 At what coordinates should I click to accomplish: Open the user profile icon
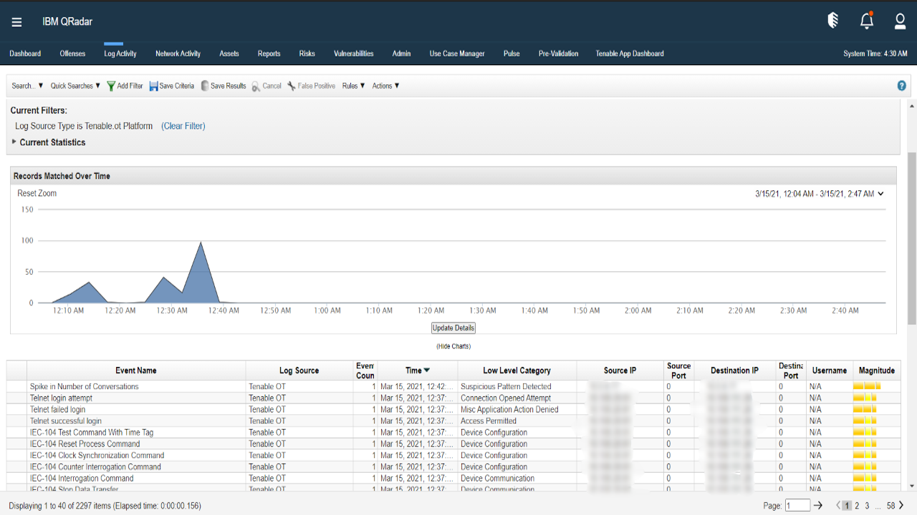coord(901,21)
